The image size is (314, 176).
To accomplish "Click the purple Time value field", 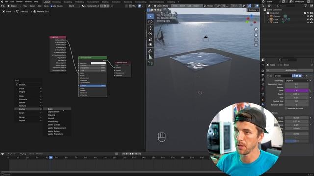I will point(296,91).
